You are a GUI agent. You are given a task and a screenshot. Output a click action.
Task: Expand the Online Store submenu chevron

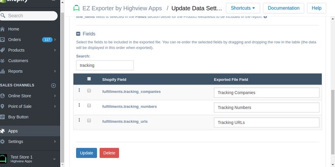[x=55, y=96]
